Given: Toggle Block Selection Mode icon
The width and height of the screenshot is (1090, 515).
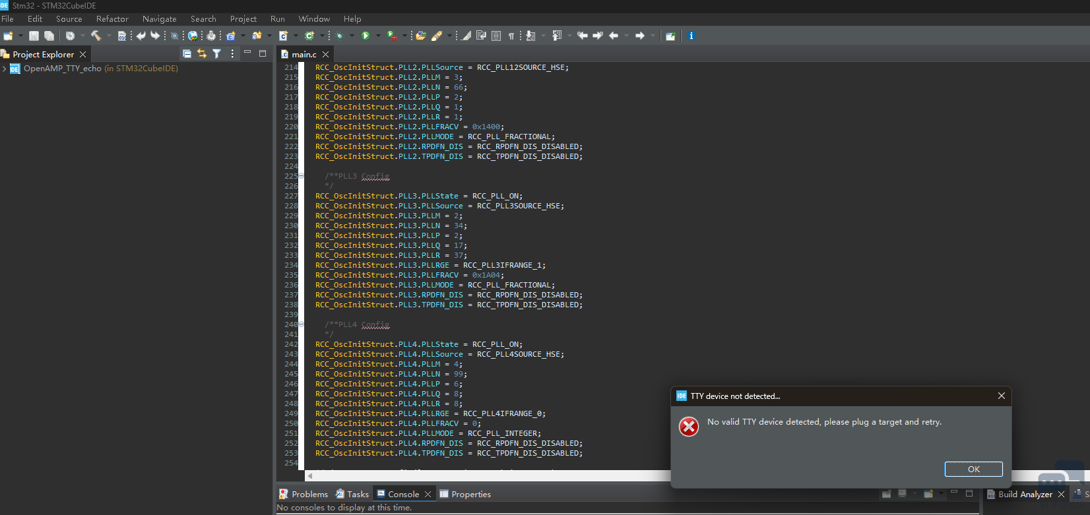Looking at the screenshot, I should coord(496,36).
